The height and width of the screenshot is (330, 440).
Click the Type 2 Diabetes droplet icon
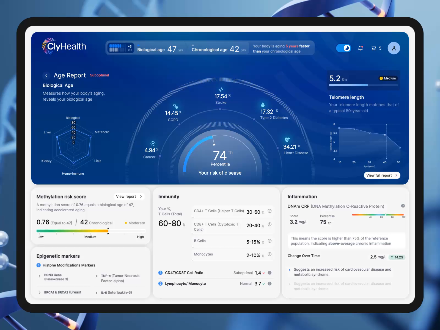(x=262, y=105)
